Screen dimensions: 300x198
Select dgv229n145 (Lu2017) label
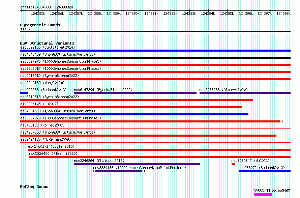tap(39, 104)
